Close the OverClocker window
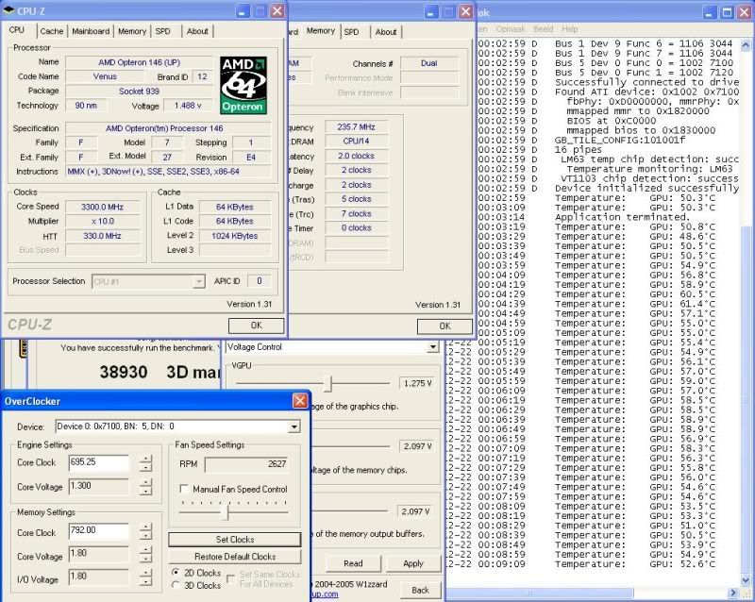This screenshot has width=755, height=602. [x=299, y=400]
